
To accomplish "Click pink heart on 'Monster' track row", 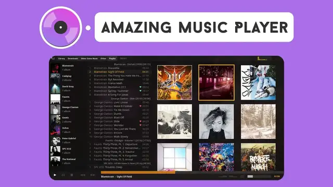I will click(x=140, y=125).
